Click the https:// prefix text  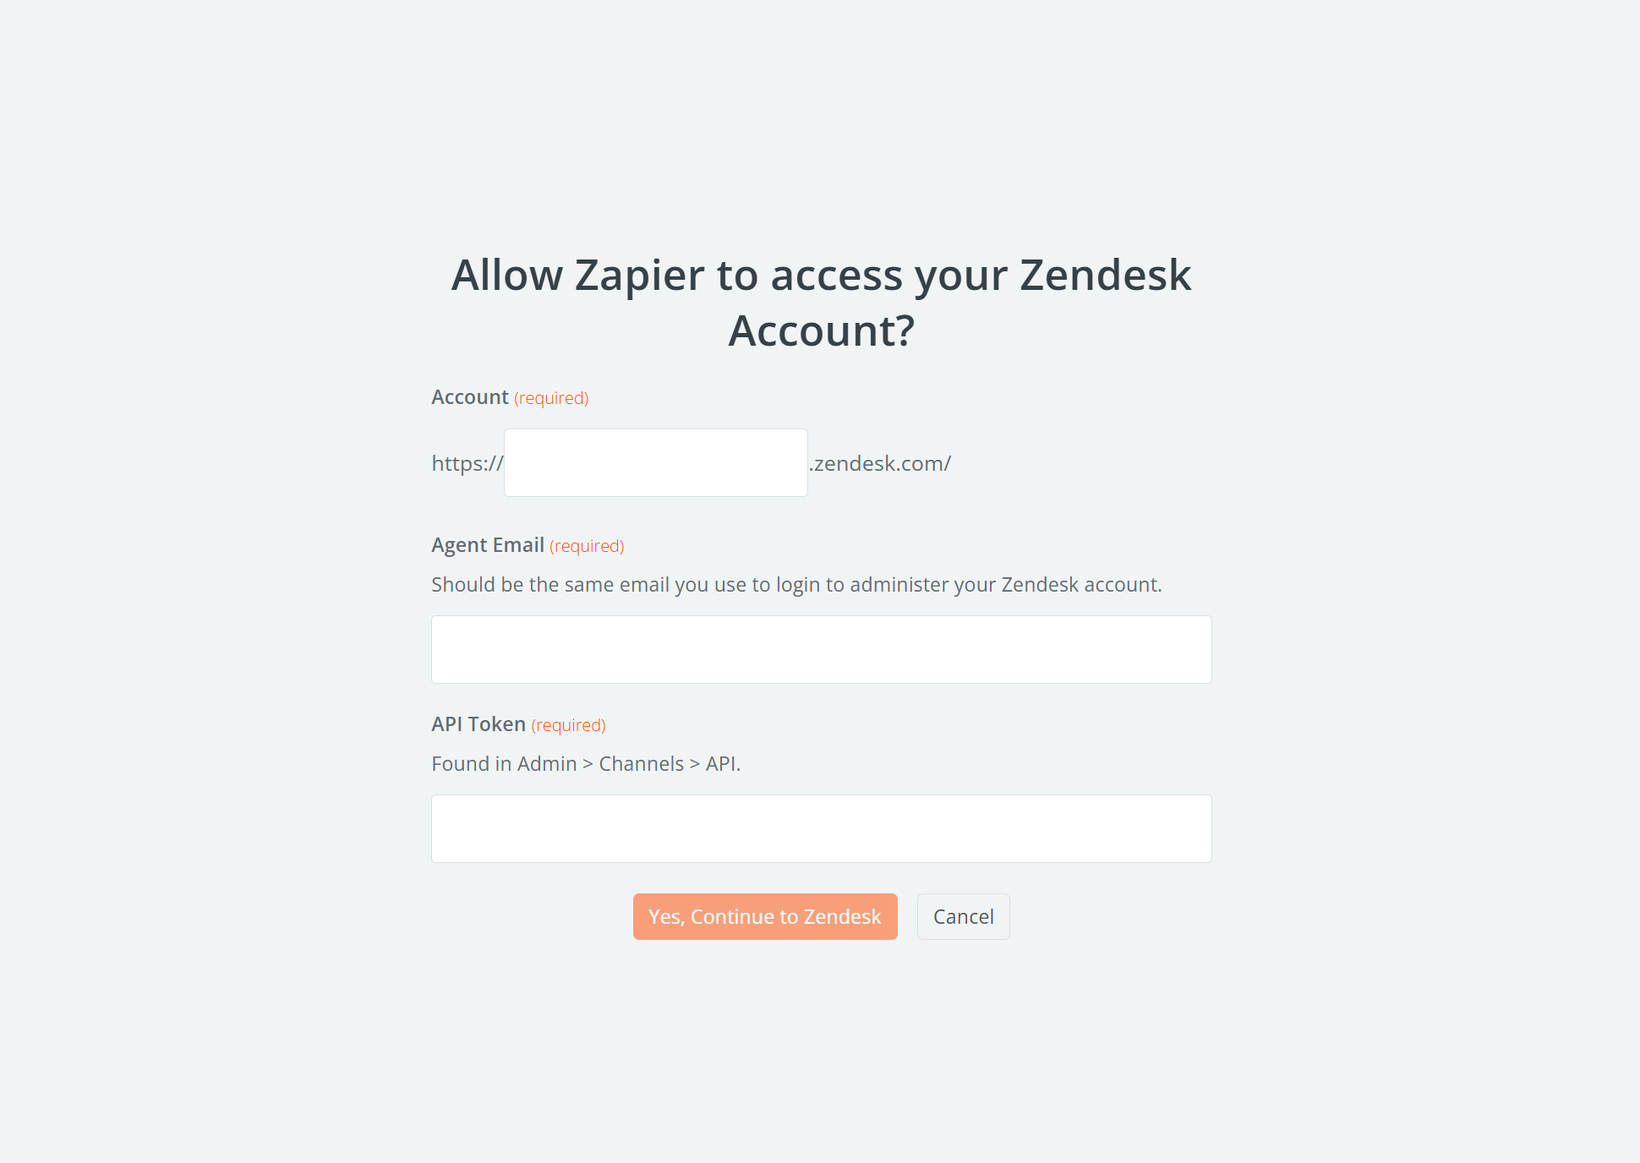coord(467,463)
